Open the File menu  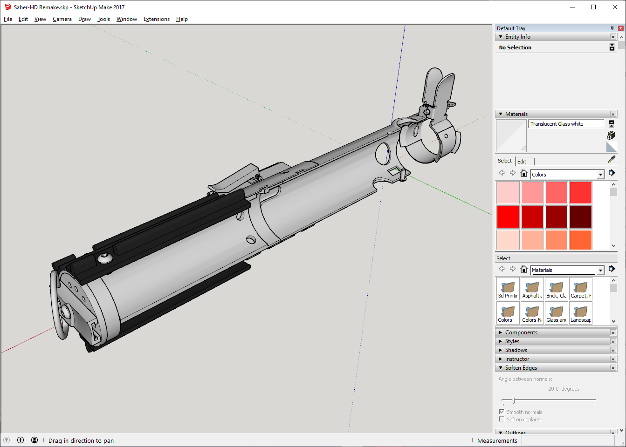point(8,19)
